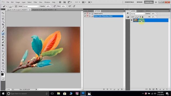Lock image pixels brush icon
Viewport: 171px width, 96px height.
point(138,17)
